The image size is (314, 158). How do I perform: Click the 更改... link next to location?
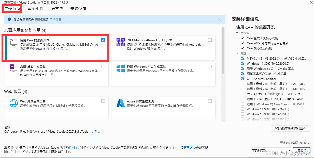(x=96, y=132)
